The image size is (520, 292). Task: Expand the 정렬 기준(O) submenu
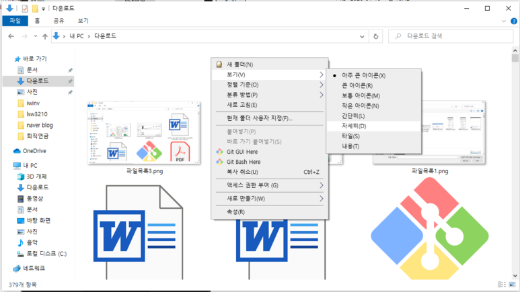[x=270, y=85]
